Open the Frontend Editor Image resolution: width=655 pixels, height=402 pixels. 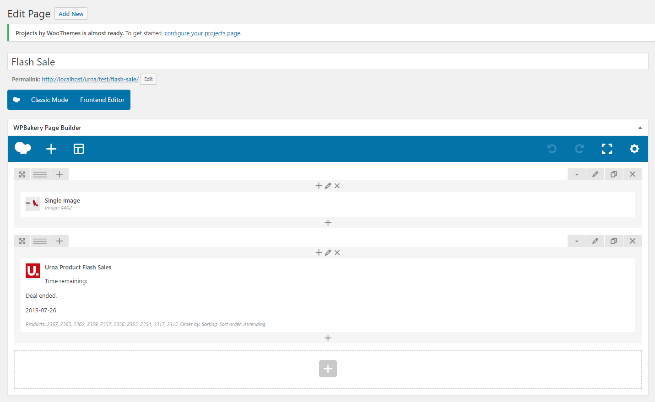tap(102, 100)
